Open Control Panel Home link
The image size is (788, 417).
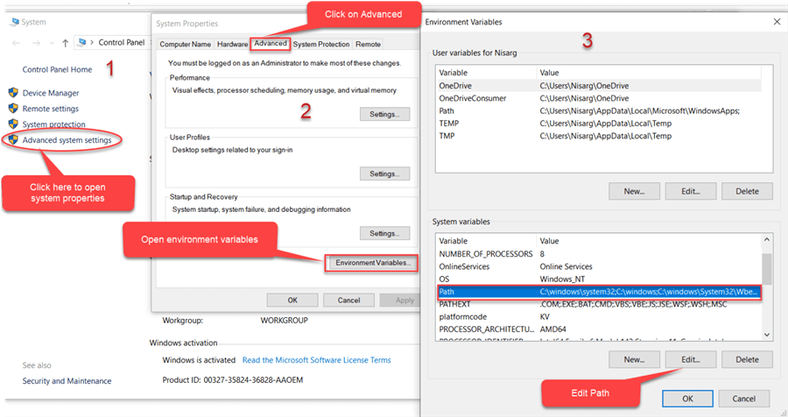[57, 69]
